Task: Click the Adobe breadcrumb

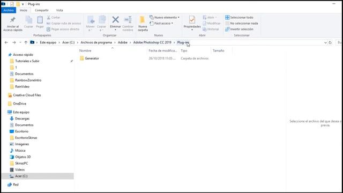Action: click(x=123, y=42)
